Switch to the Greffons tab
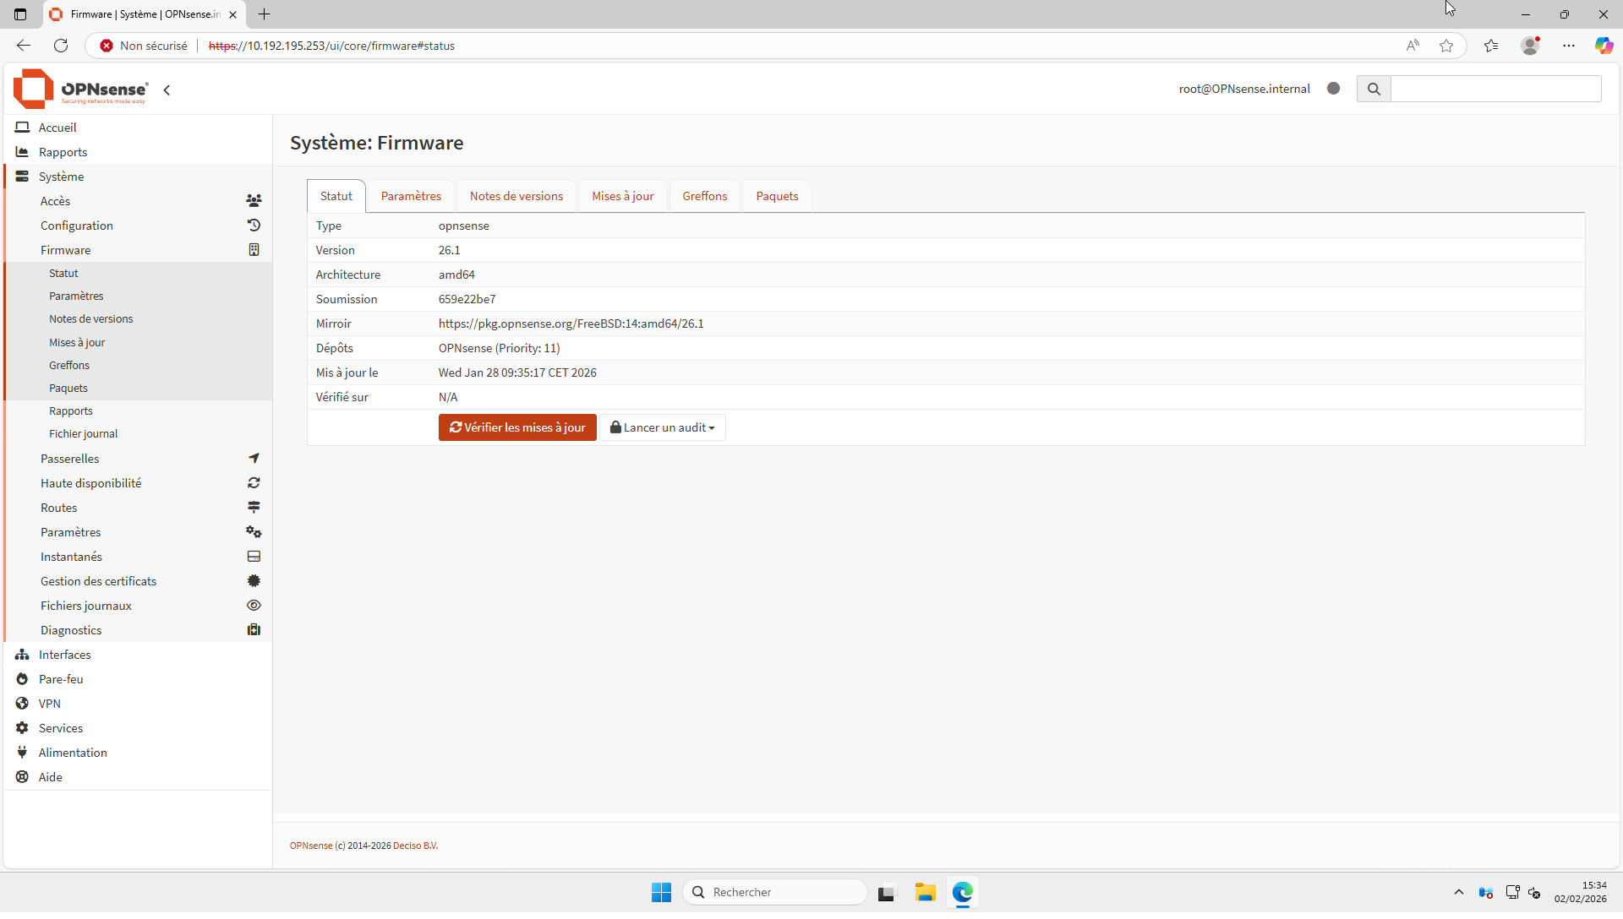1623x919 pixels. 704,196
